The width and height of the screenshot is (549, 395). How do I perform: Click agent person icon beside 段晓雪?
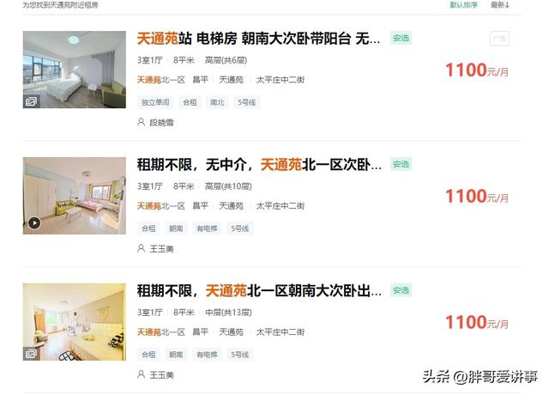(141, 122)
